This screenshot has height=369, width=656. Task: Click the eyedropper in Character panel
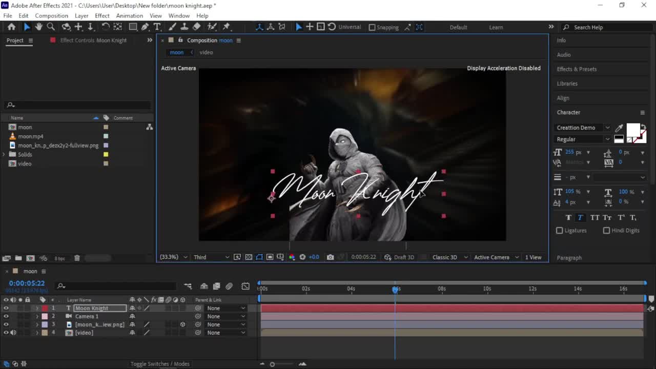click(619, 128)
